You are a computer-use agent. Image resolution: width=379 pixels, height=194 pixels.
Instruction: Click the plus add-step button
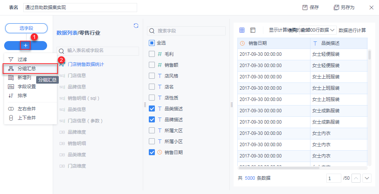coord(26,46)
